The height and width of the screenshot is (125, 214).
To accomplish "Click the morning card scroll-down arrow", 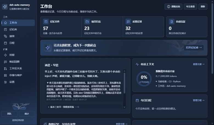I will (124, 107).
